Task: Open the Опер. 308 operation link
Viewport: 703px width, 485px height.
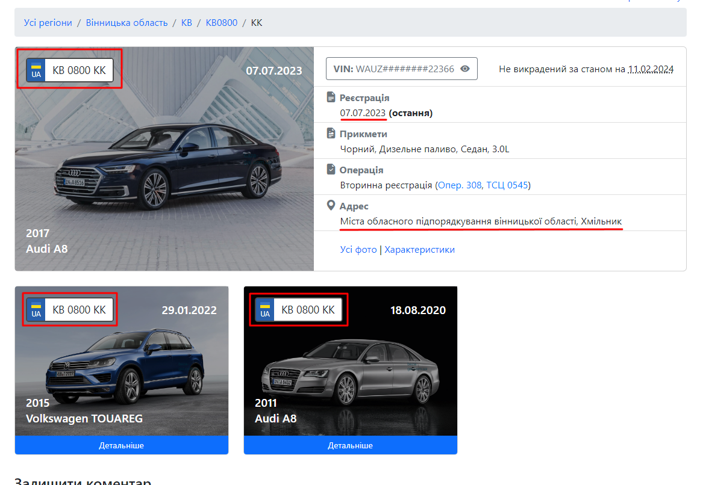Action: click(x=460, y=185)
